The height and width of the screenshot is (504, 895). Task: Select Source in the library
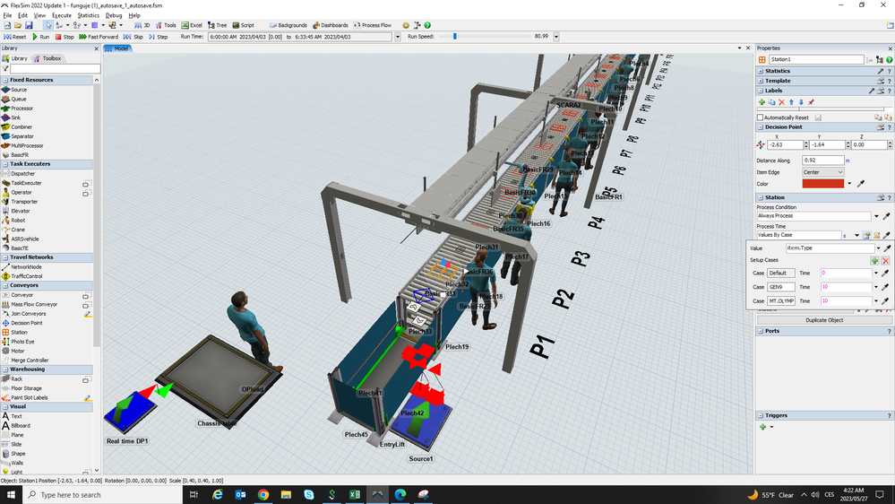click(x=19, y=90)
